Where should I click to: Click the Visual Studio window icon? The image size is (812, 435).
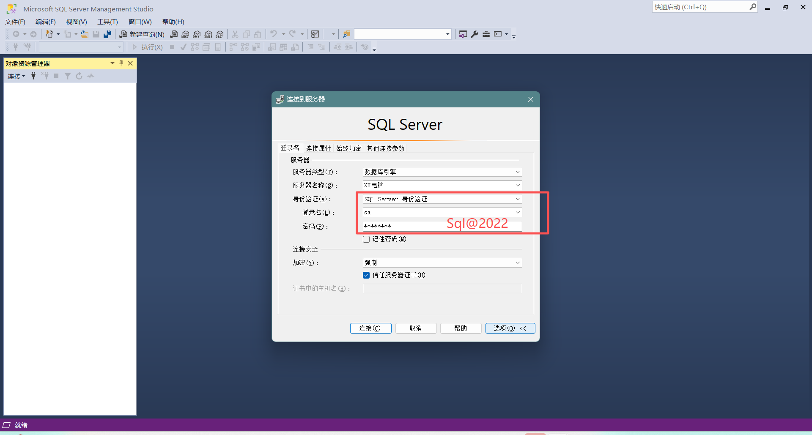[x=463, y=34]
